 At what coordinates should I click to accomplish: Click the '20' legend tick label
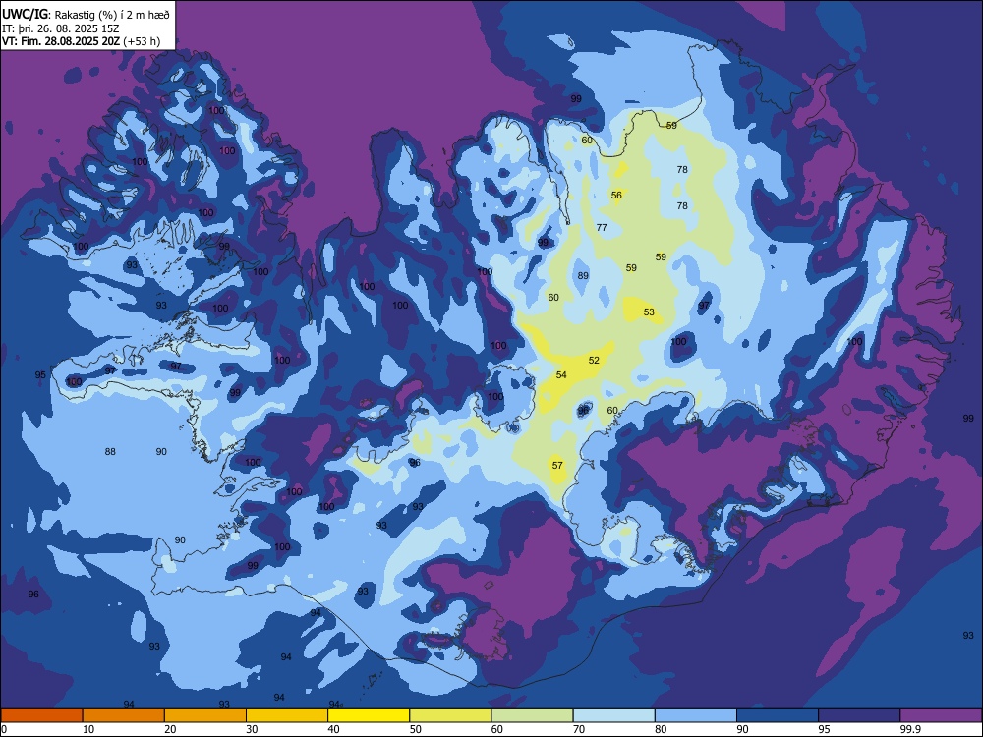[170, 729]
